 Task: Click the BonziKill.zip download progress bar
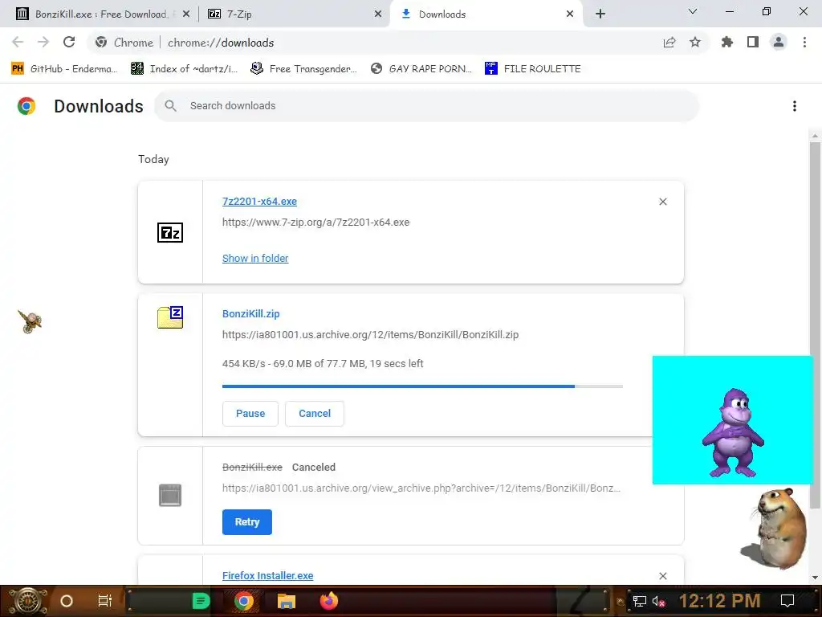(x=422, y=386)
